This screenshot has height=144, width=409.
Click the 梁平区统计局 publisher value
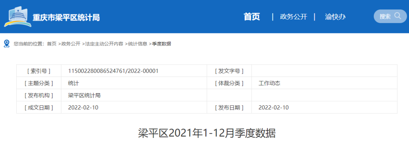point(84,95)
